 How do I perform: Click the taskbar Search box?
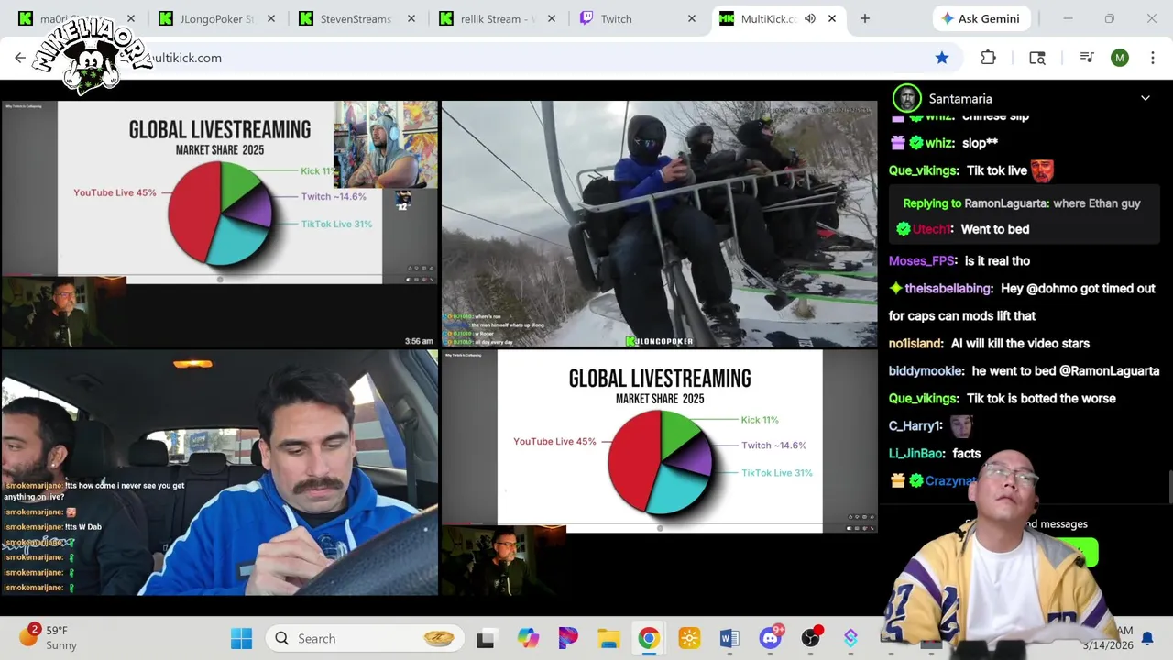(365, 638)
